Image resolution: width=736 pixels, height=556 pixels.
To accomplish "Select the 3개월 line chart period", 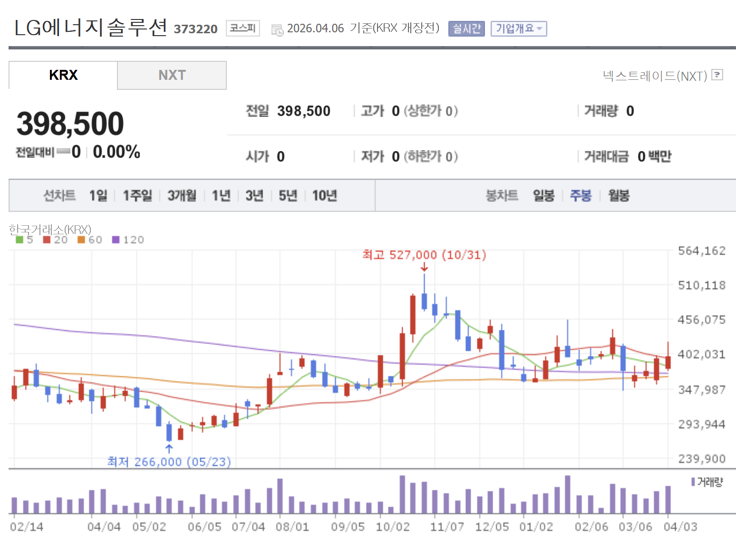I will click(182, 195).
